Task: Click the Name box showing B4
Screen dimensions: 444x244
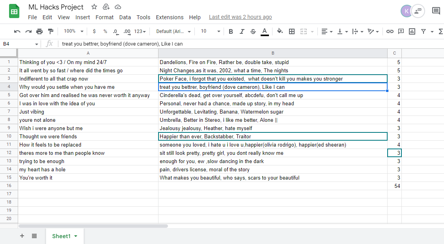Action: click(21, 44)
